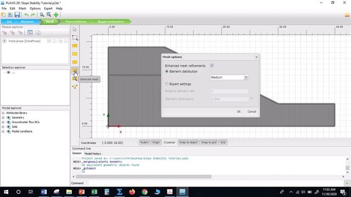Select the rectangle multi-select tool
This screenshot has width=351, height=197.
[x=75, y=38]
